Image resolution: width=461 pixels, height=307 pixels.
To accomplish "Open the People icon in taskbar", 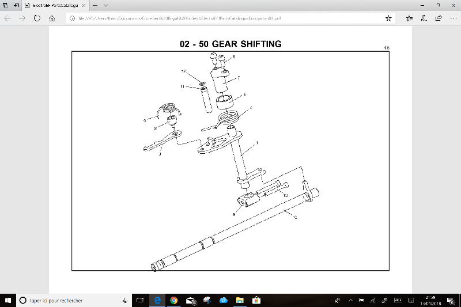I will coord(337,300).
